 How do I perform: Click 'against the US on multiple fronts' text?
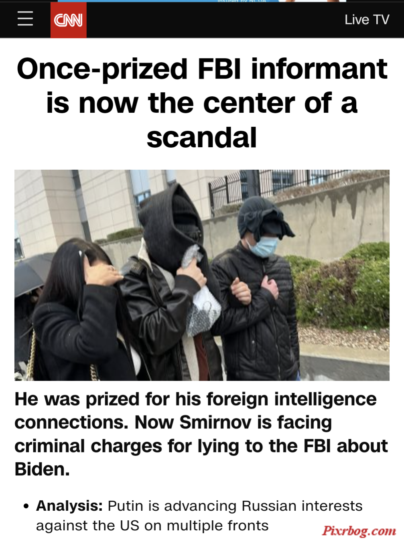[152, 526]
